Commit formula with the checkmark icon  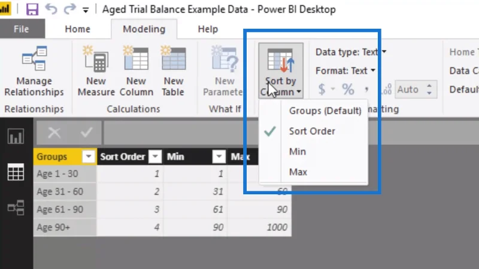pyautogui.click(x=86, y=133)
